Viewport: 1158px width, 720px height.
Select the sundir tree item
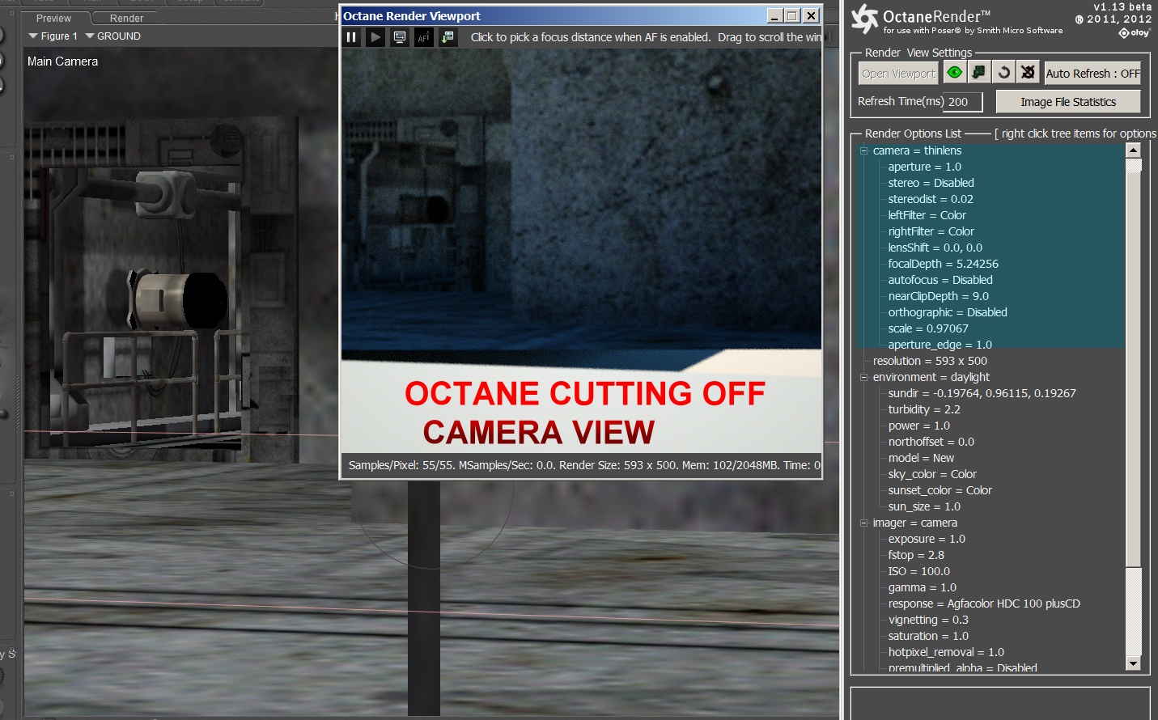coord(982,393)
